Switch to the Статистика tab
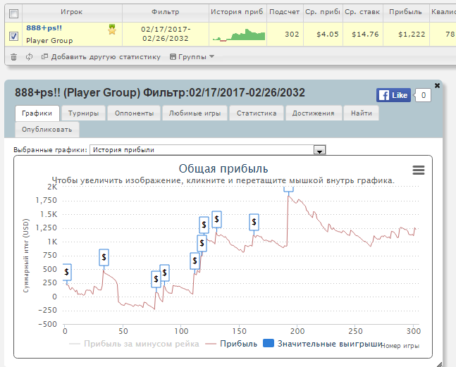The height and width of the screenshot is (367, 456). (x=257, y=113)
